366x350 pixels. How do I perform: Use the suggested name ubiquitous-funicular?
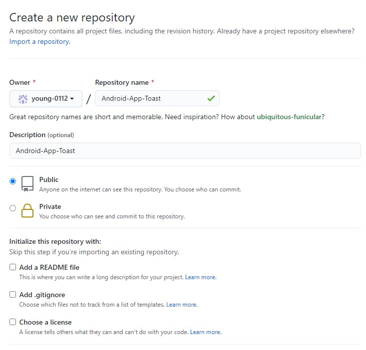point(289,117)
